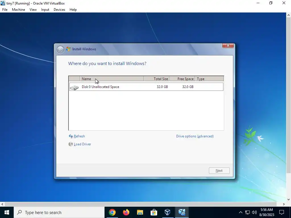Click the horizontal scrollbar left arrow
This screenshot has height=218, width=291.
(2, 204)
